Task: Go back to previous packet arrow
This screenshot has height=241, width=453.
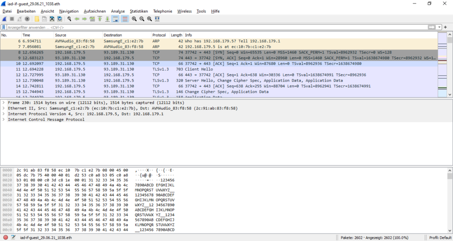Action: coord(77,19)
